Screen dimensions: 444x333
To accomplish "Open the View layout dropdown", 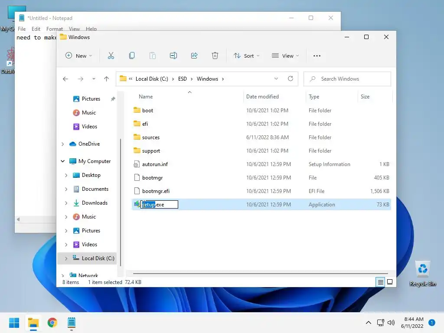I will [285, 56].
